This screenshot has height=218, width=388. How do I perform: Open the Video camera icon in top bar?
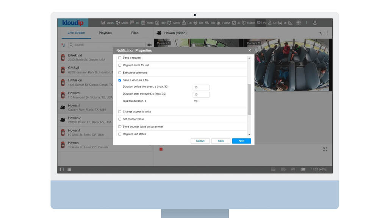coord(259,23)
